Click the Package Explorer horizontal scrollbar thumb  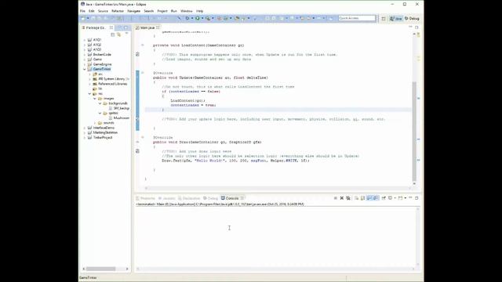[100, 269]
